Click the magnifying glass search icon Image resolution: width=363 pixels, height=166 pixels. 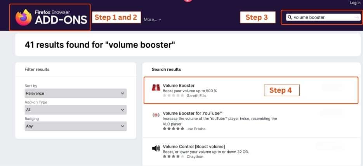tap(290, 17)
